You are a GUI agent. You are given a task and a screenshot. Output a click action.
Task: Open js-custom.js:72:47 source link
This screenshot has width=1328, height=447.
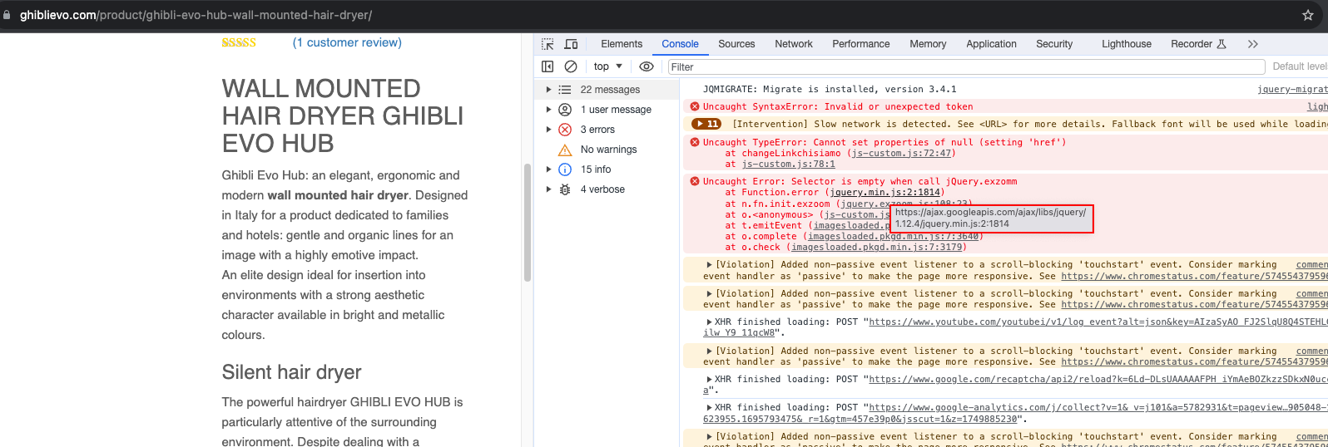pyautogui.click(x=902, y=154)
